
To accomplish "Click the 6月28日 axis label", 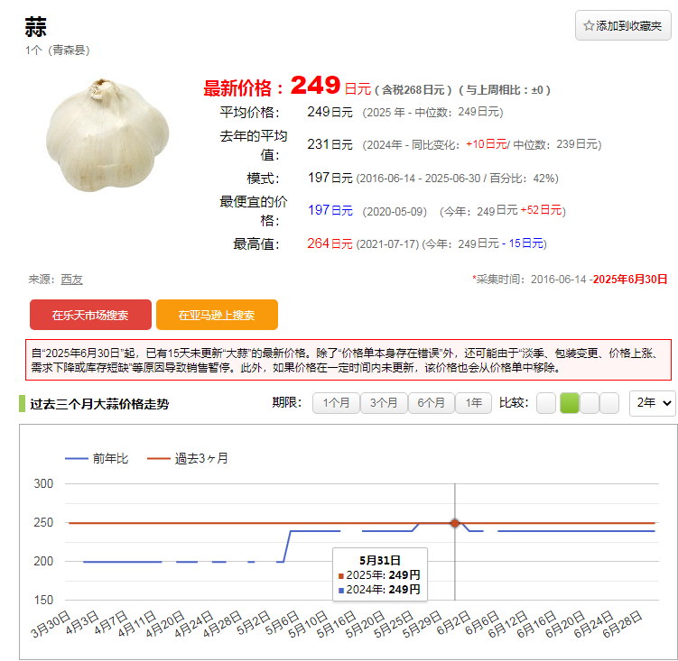I will click(622, 624).
